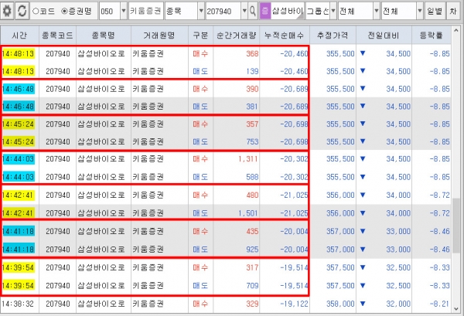The height and width of the screenshot is (316, 464).
Task: Click the 일별 button
Action: point(435,12)
